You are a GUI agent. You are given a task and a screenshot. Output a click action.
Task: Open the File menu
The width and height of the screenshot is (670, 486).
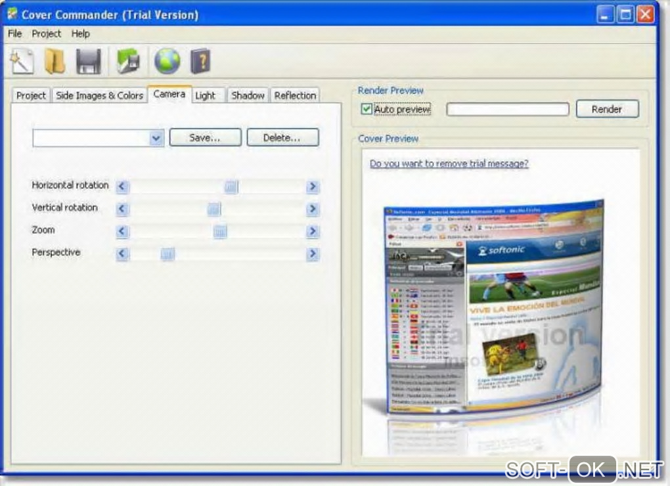tap(15, 33)
